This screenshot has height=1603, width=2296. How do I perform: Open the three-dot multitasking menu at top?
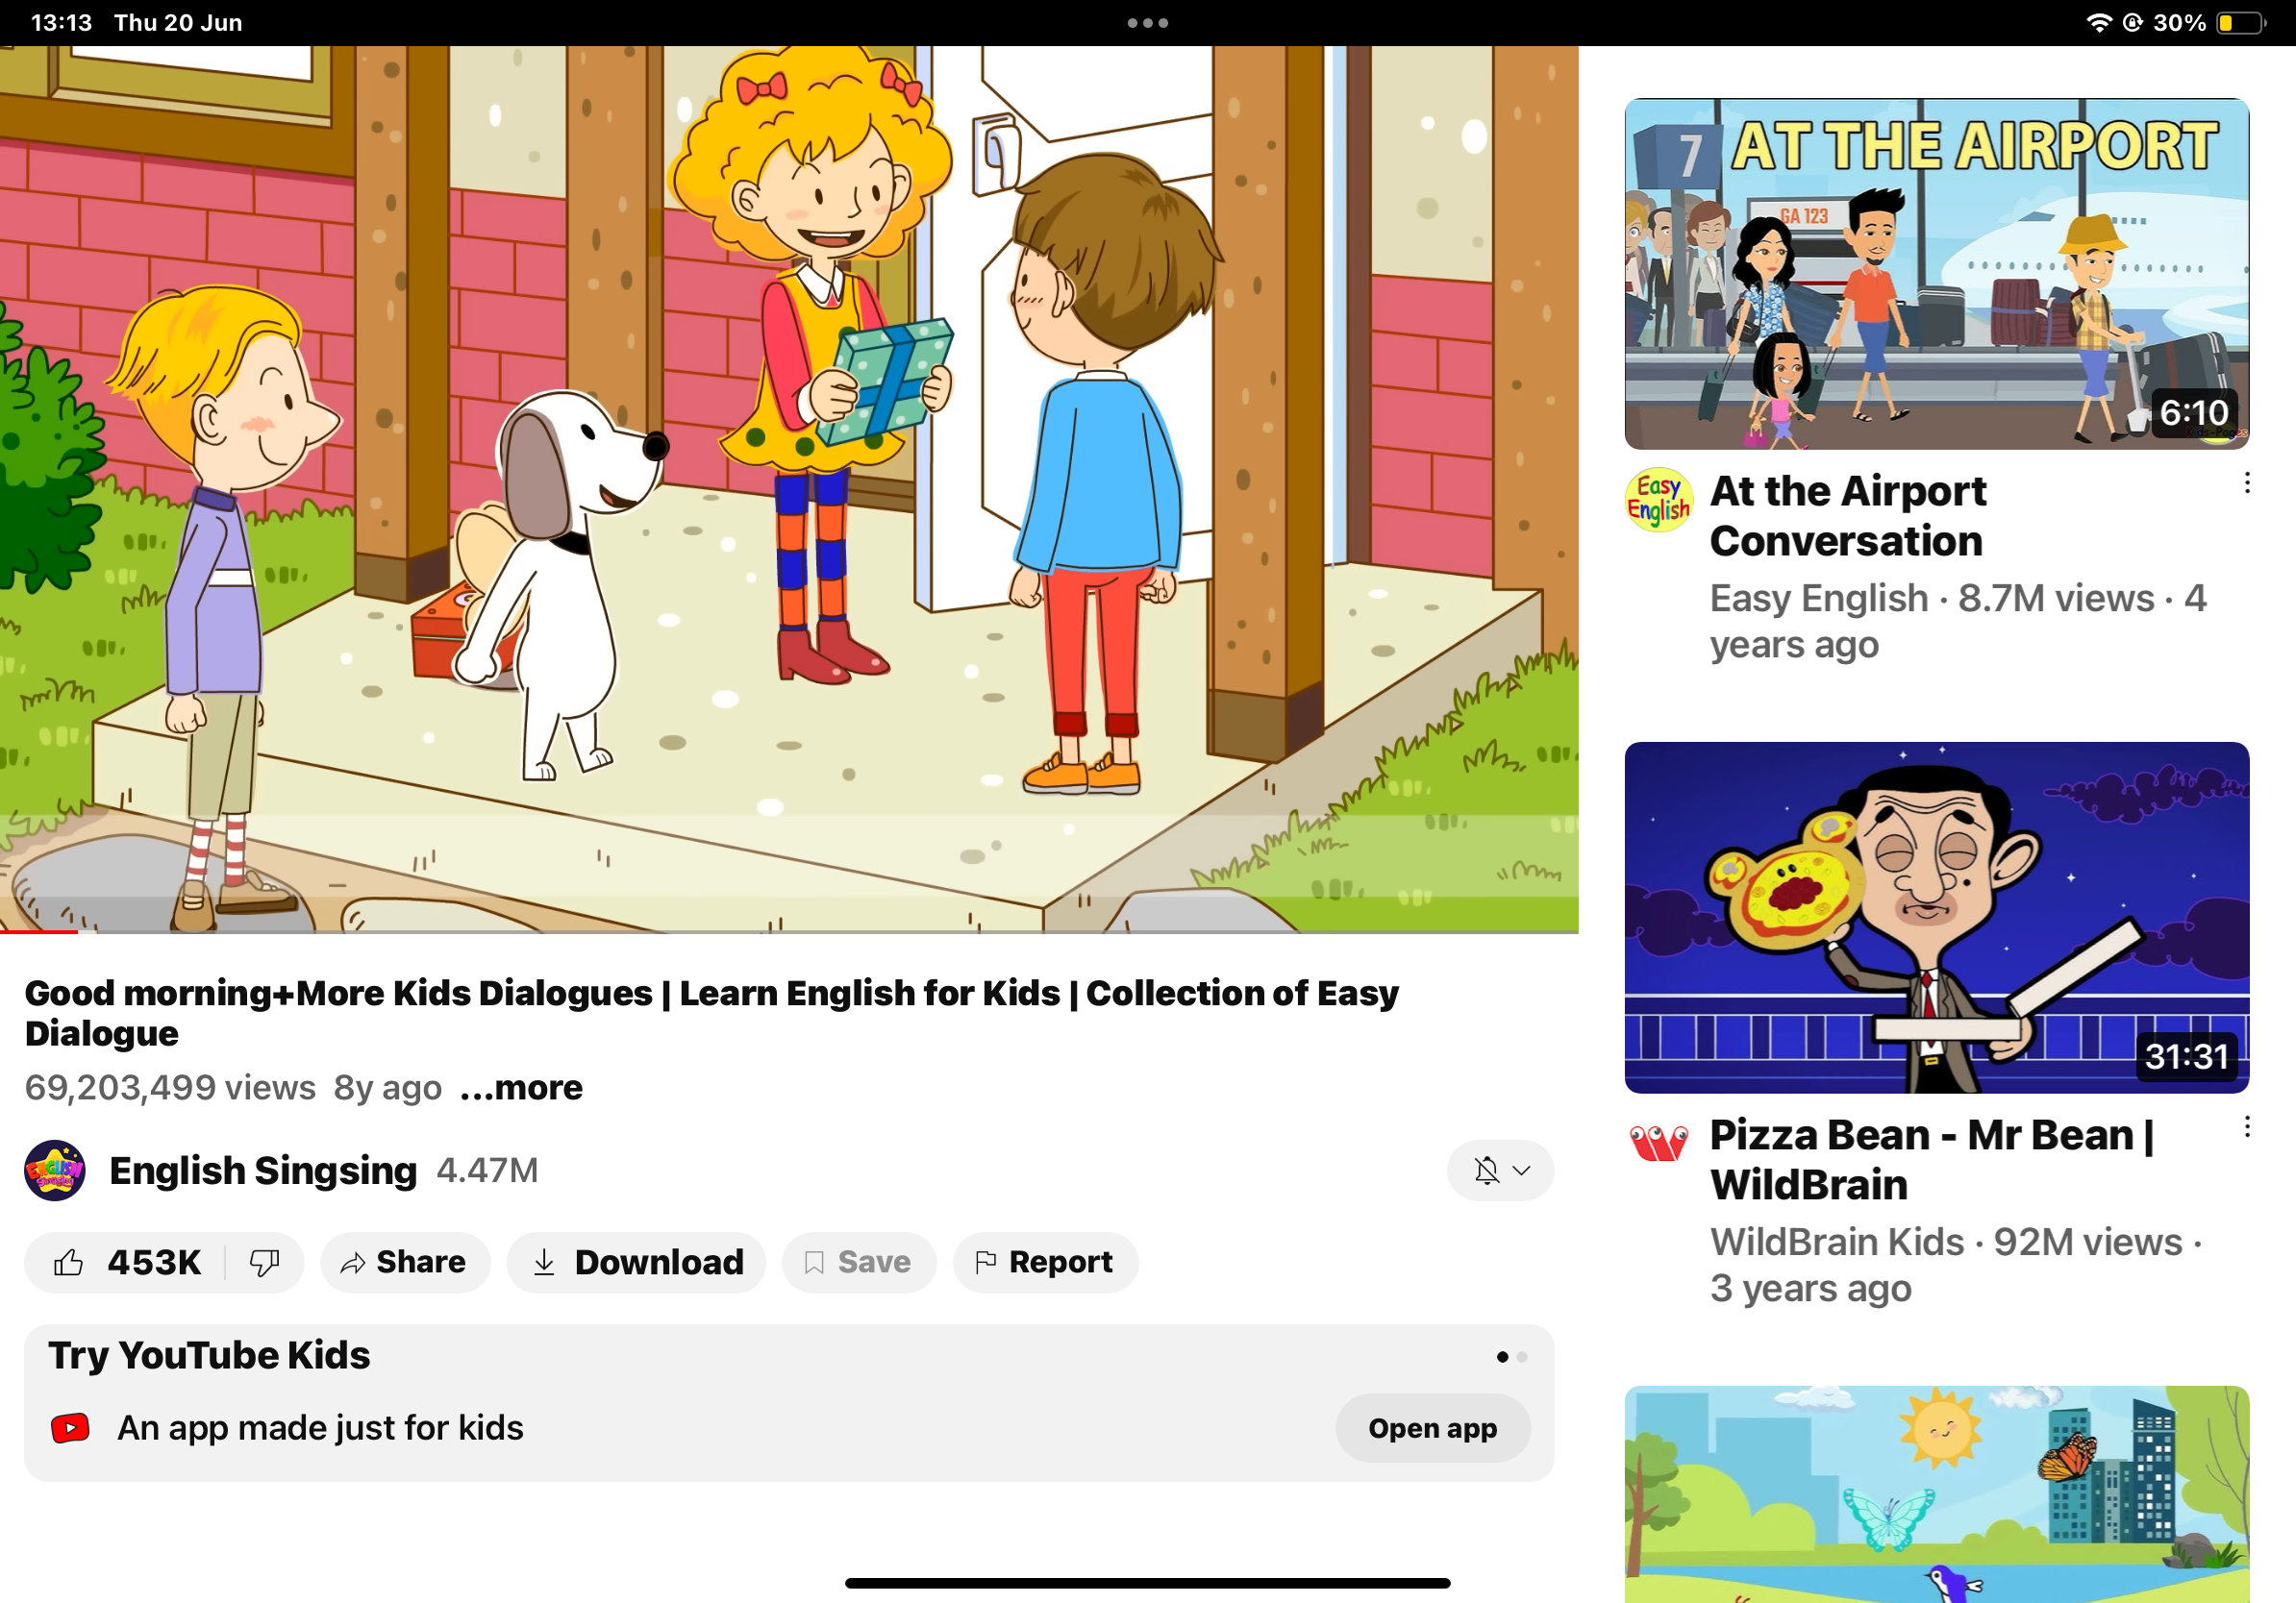coord(1148,22)
